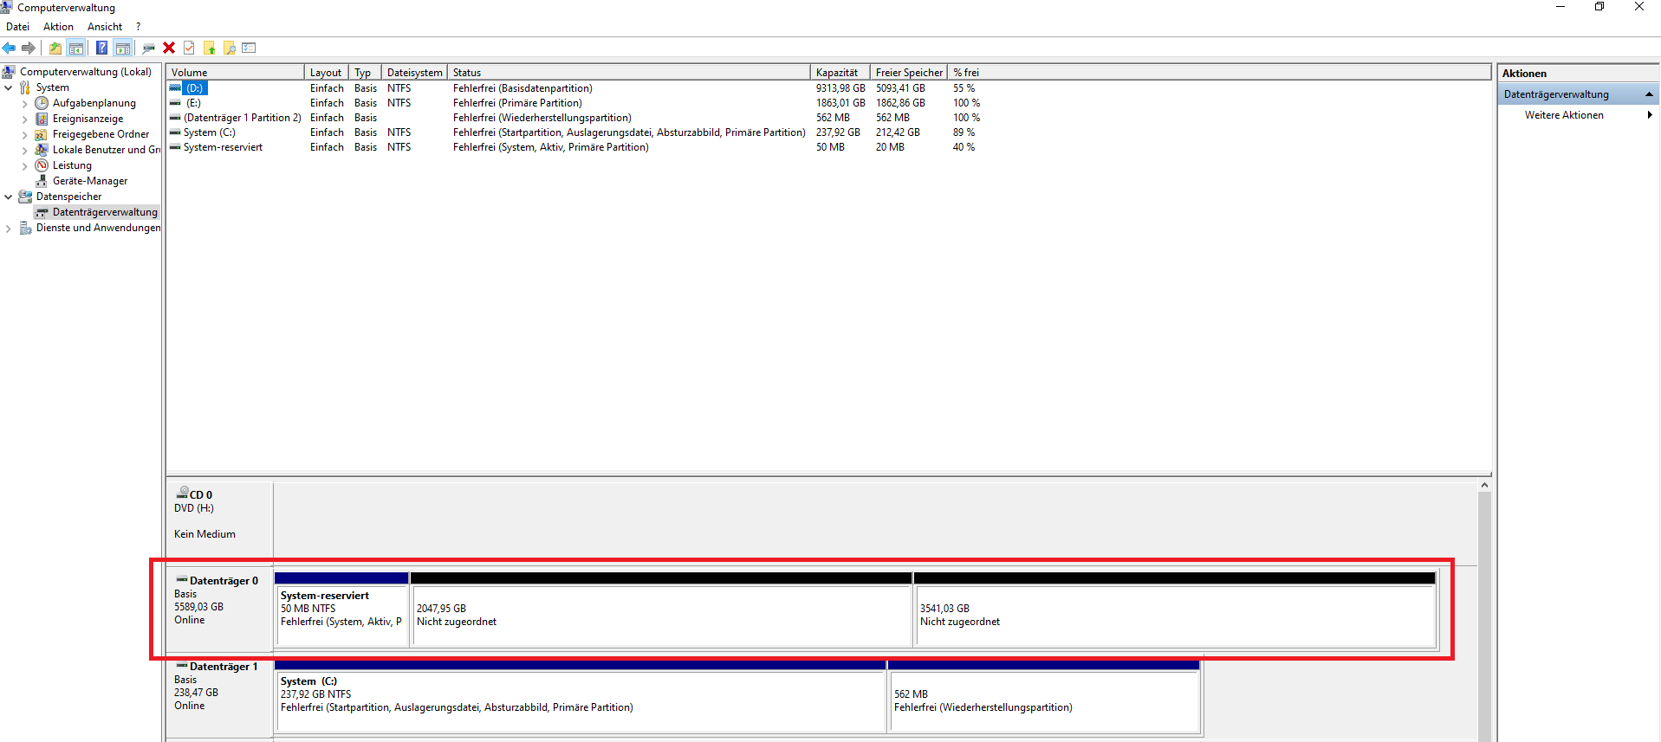Expand Ereignisanzeige tree node
The height and width of the screenshot is (742, 1661).
click(24, 119)
